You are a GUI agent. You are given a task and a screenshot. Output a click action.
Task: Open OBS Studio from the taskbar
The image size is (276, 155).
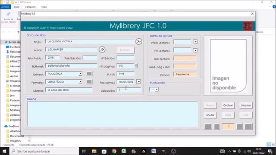click(173, 151)
